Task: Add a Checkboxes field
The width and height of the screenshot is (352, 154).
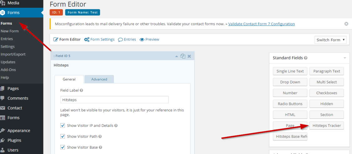Action: [327, 93]
